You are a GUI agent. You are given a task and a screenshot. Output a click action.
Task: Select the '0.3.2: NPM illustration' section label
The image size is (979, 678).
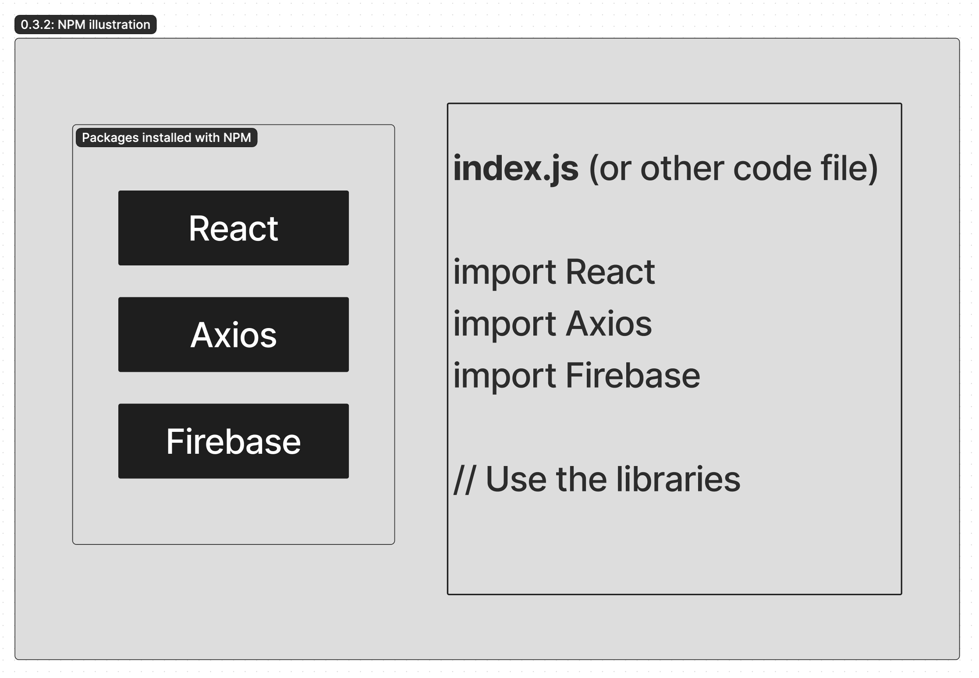[x=85, y=25]
